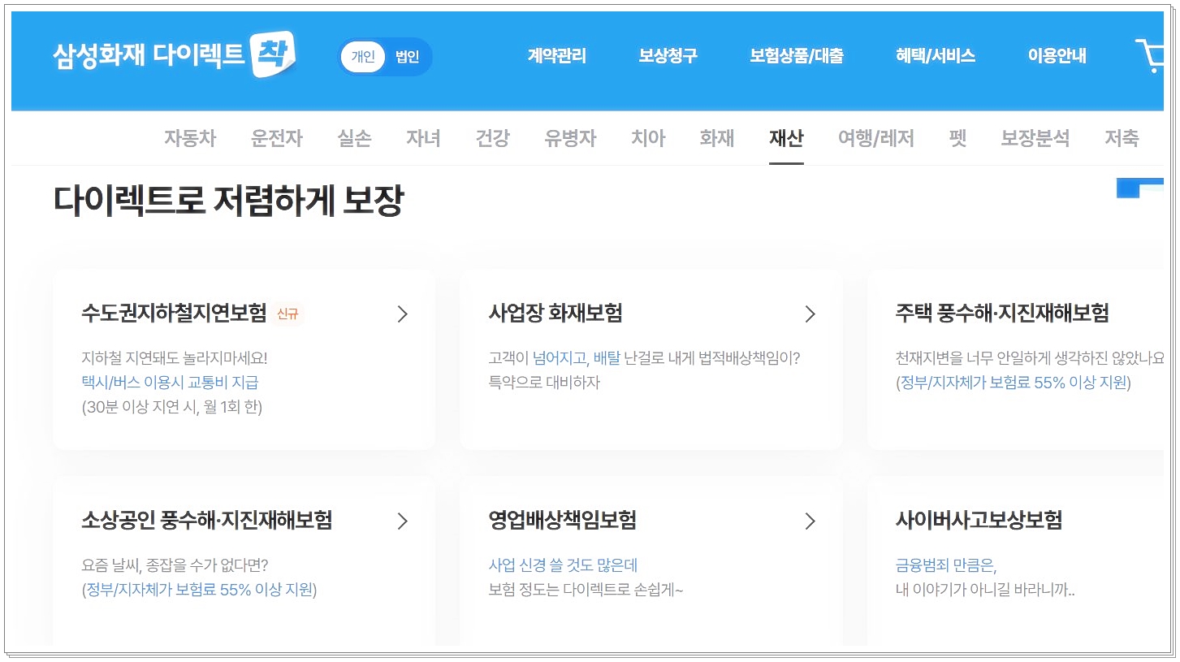
Task: Select the 유병자 tab
Action: pyautogui.click(x=570, y=138)
